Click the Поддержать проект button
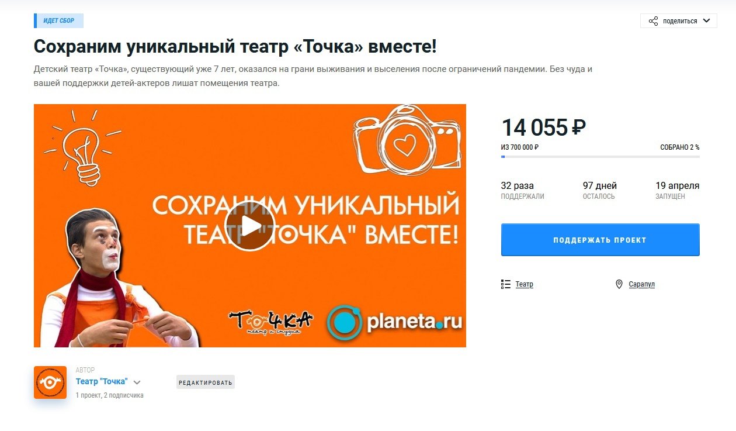This screenshot has height=431, width=736. pos(600,240)
